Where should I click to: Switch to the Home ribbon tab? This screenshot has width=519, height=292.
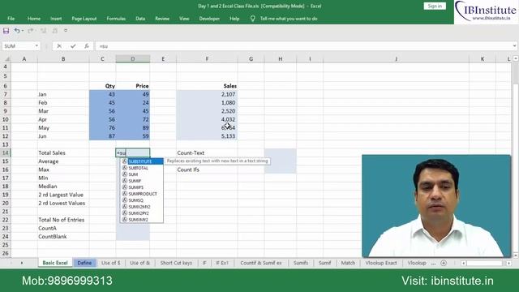pyautogui.click(x=34, y=19)
